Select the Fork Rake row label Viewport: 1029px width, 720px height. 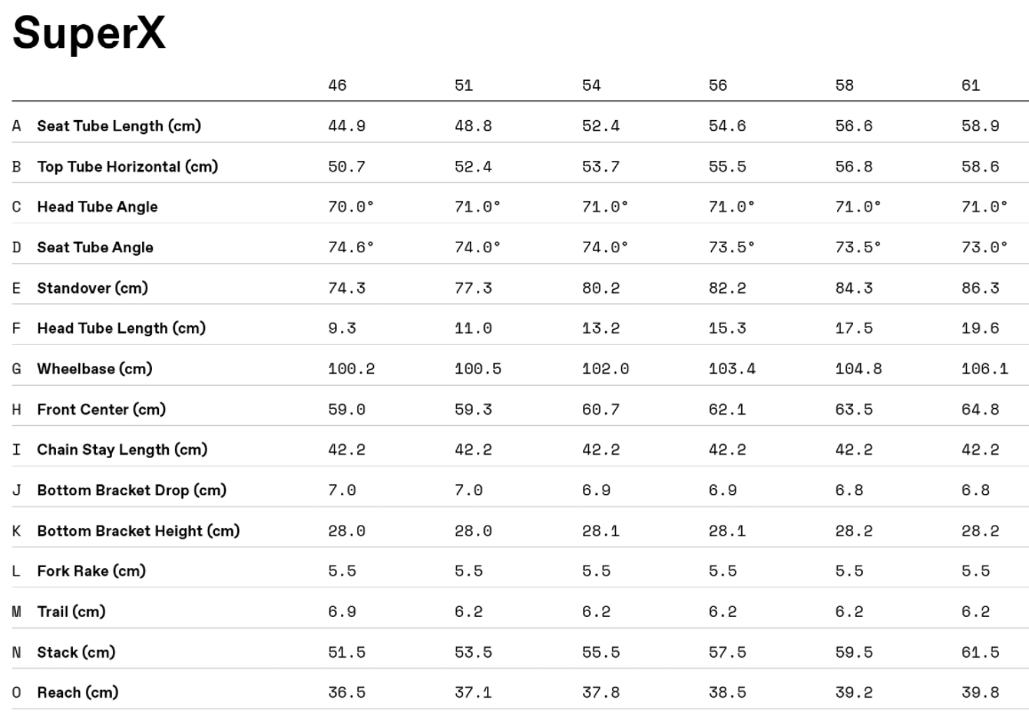pos(91,571)
